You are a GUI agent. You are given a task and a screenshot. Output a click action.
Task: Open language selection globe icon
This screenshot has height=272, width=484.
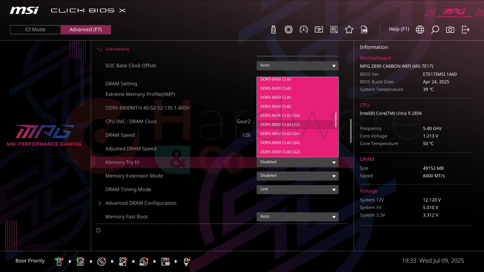tap(420, 29)
